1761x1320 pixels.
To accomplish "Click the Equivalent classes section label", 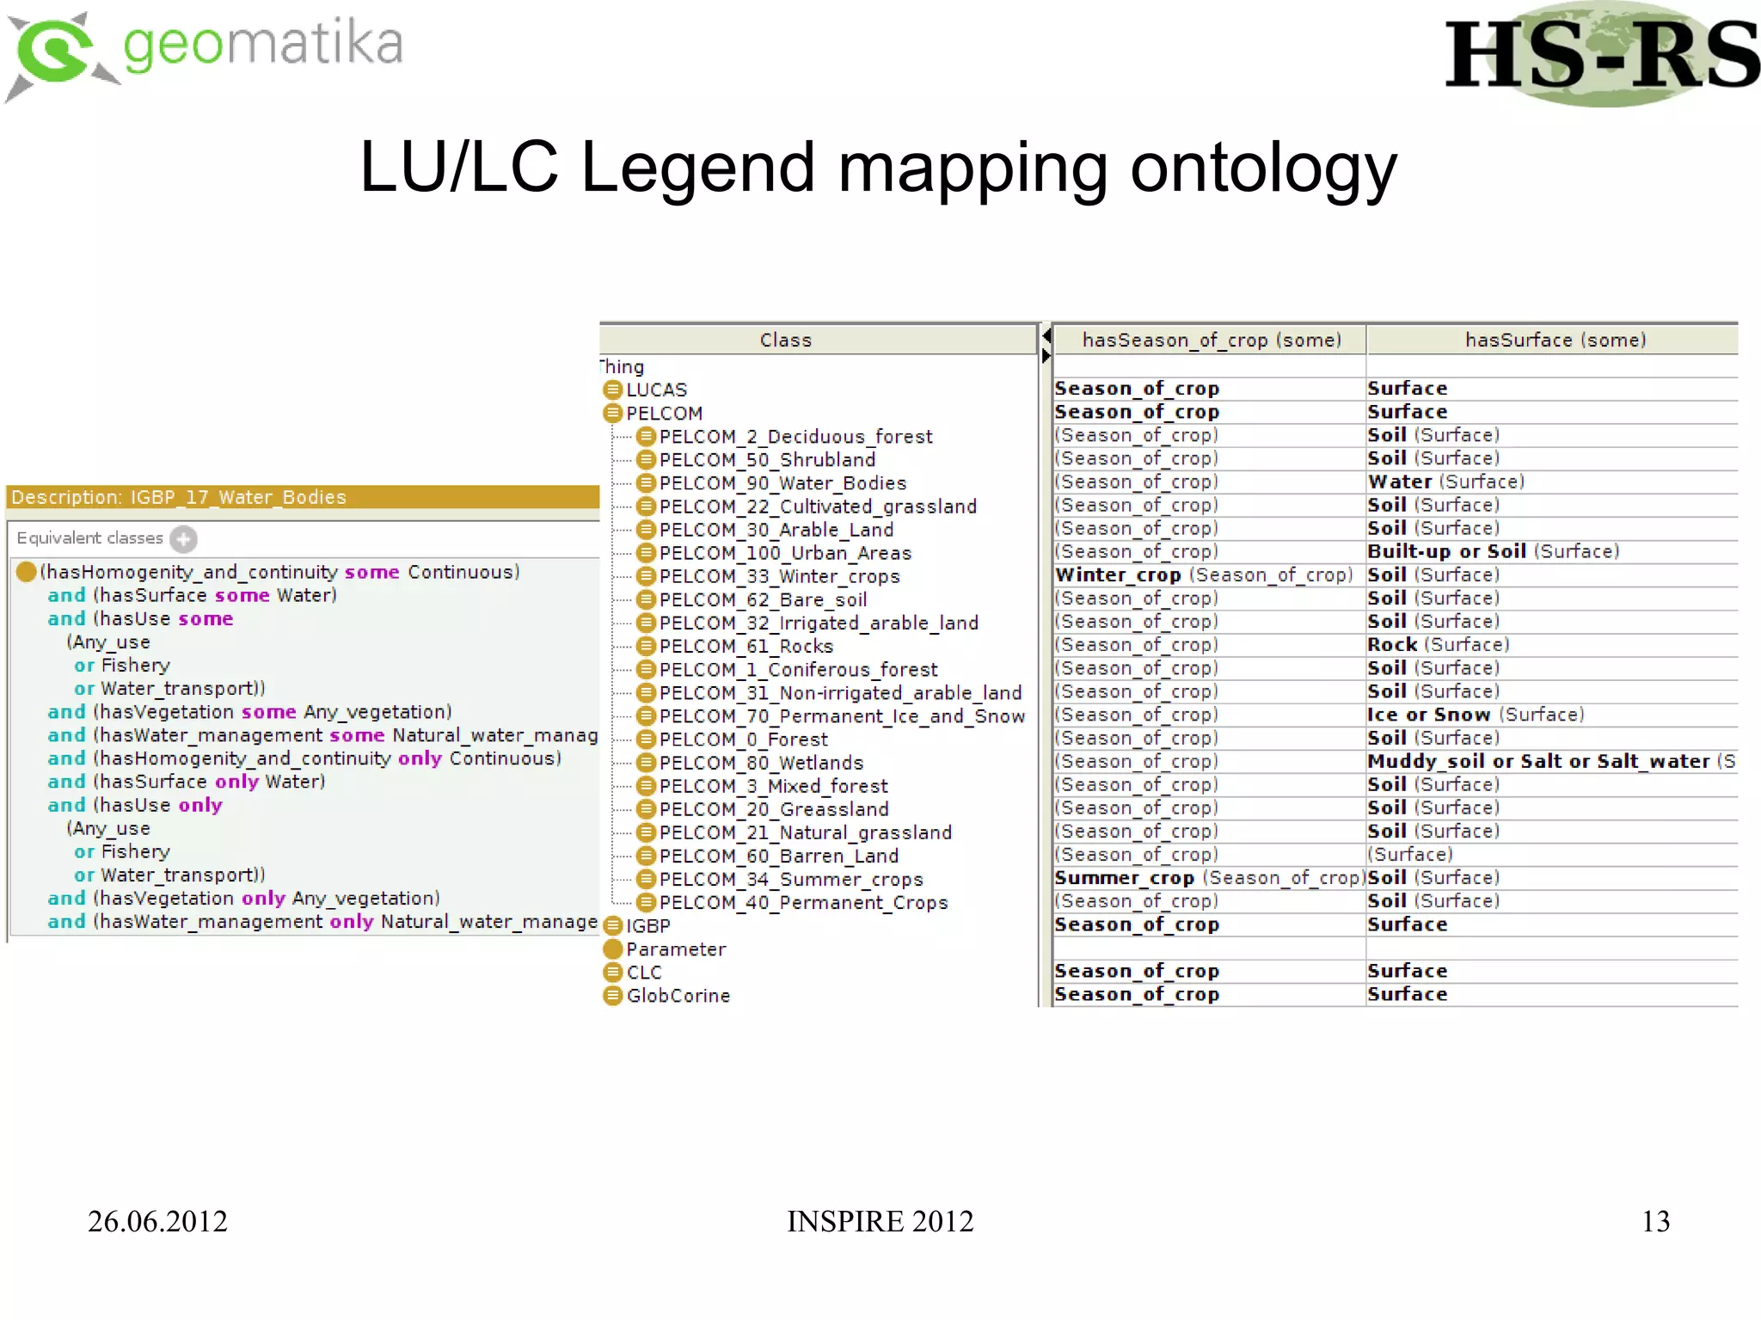I will (89, 538).
